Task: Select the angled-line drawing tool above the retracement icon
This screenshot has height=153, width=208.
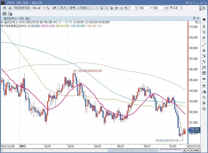Action: coord(204,56)
